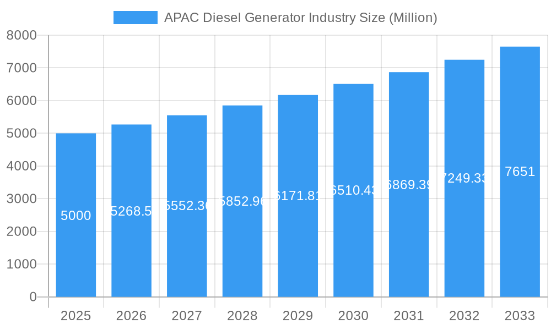Click the 2029 bar labeled 6171.81
The height and width of the screenshot is (330, 551).
(x=298, y=193)
